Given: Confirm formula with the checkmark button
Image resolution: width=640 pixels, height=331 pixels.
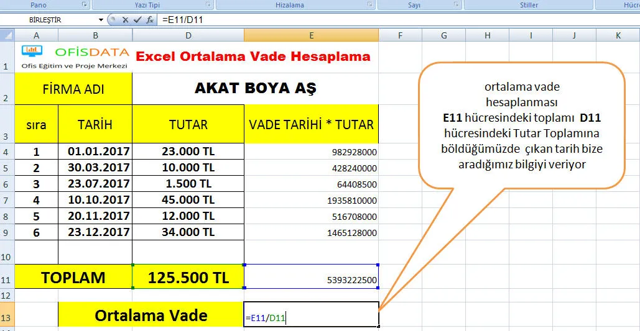Looking at the screenshot, I should tap(137, 20).
